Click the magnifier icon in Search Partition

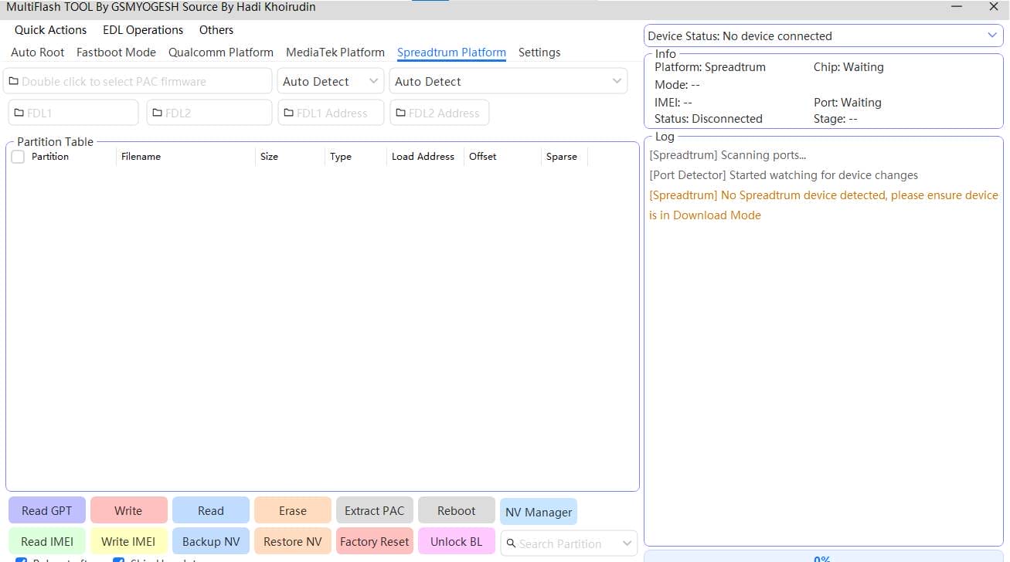point(512,543)
